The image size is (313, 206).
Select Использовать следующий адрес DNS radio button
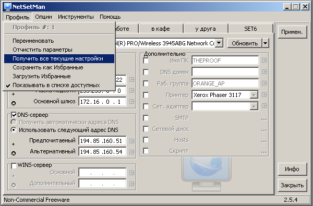coord(14,130)
